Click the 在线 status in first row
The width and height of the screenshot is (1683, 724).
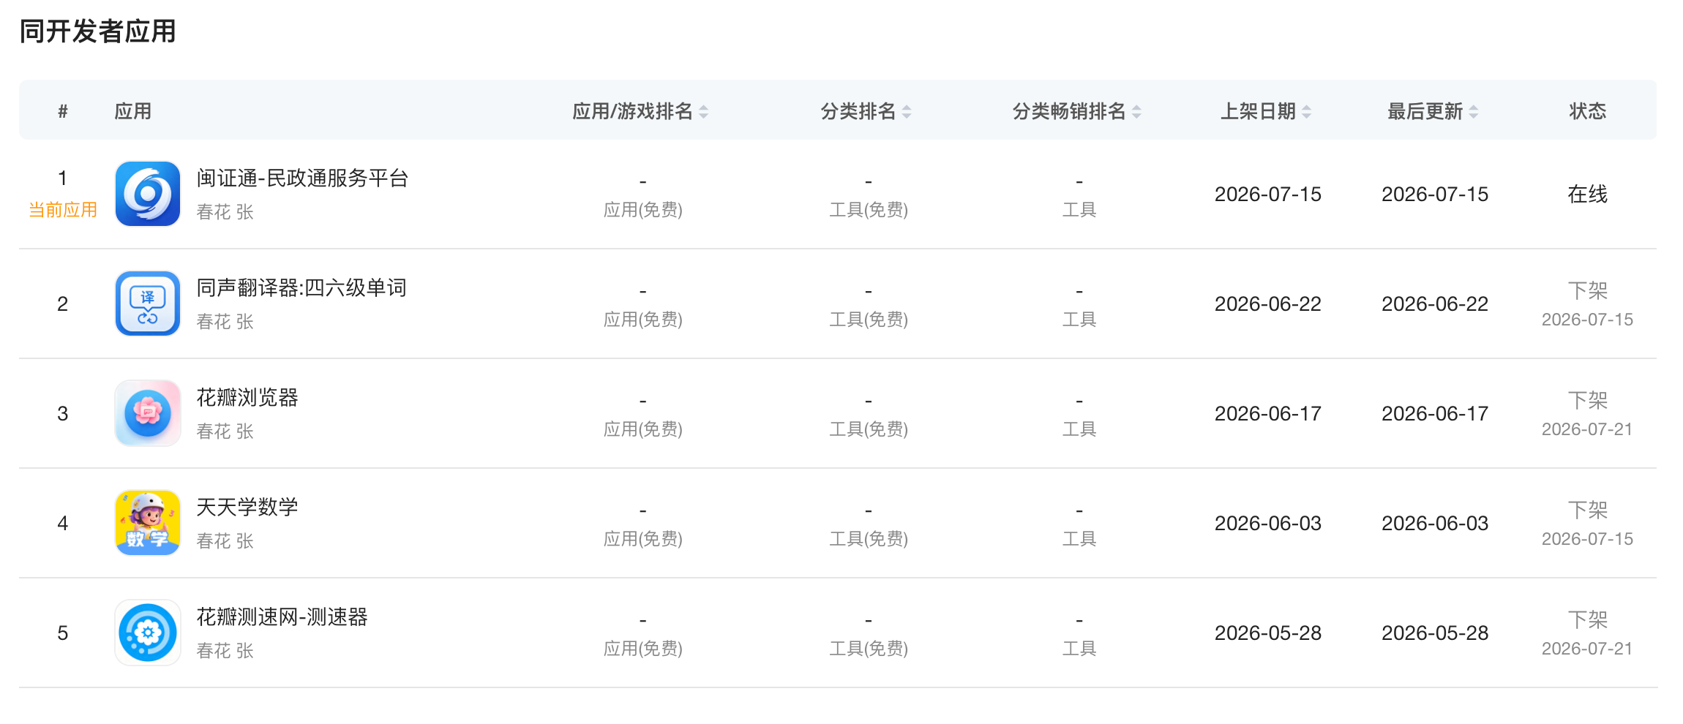tap(1587, 194)
